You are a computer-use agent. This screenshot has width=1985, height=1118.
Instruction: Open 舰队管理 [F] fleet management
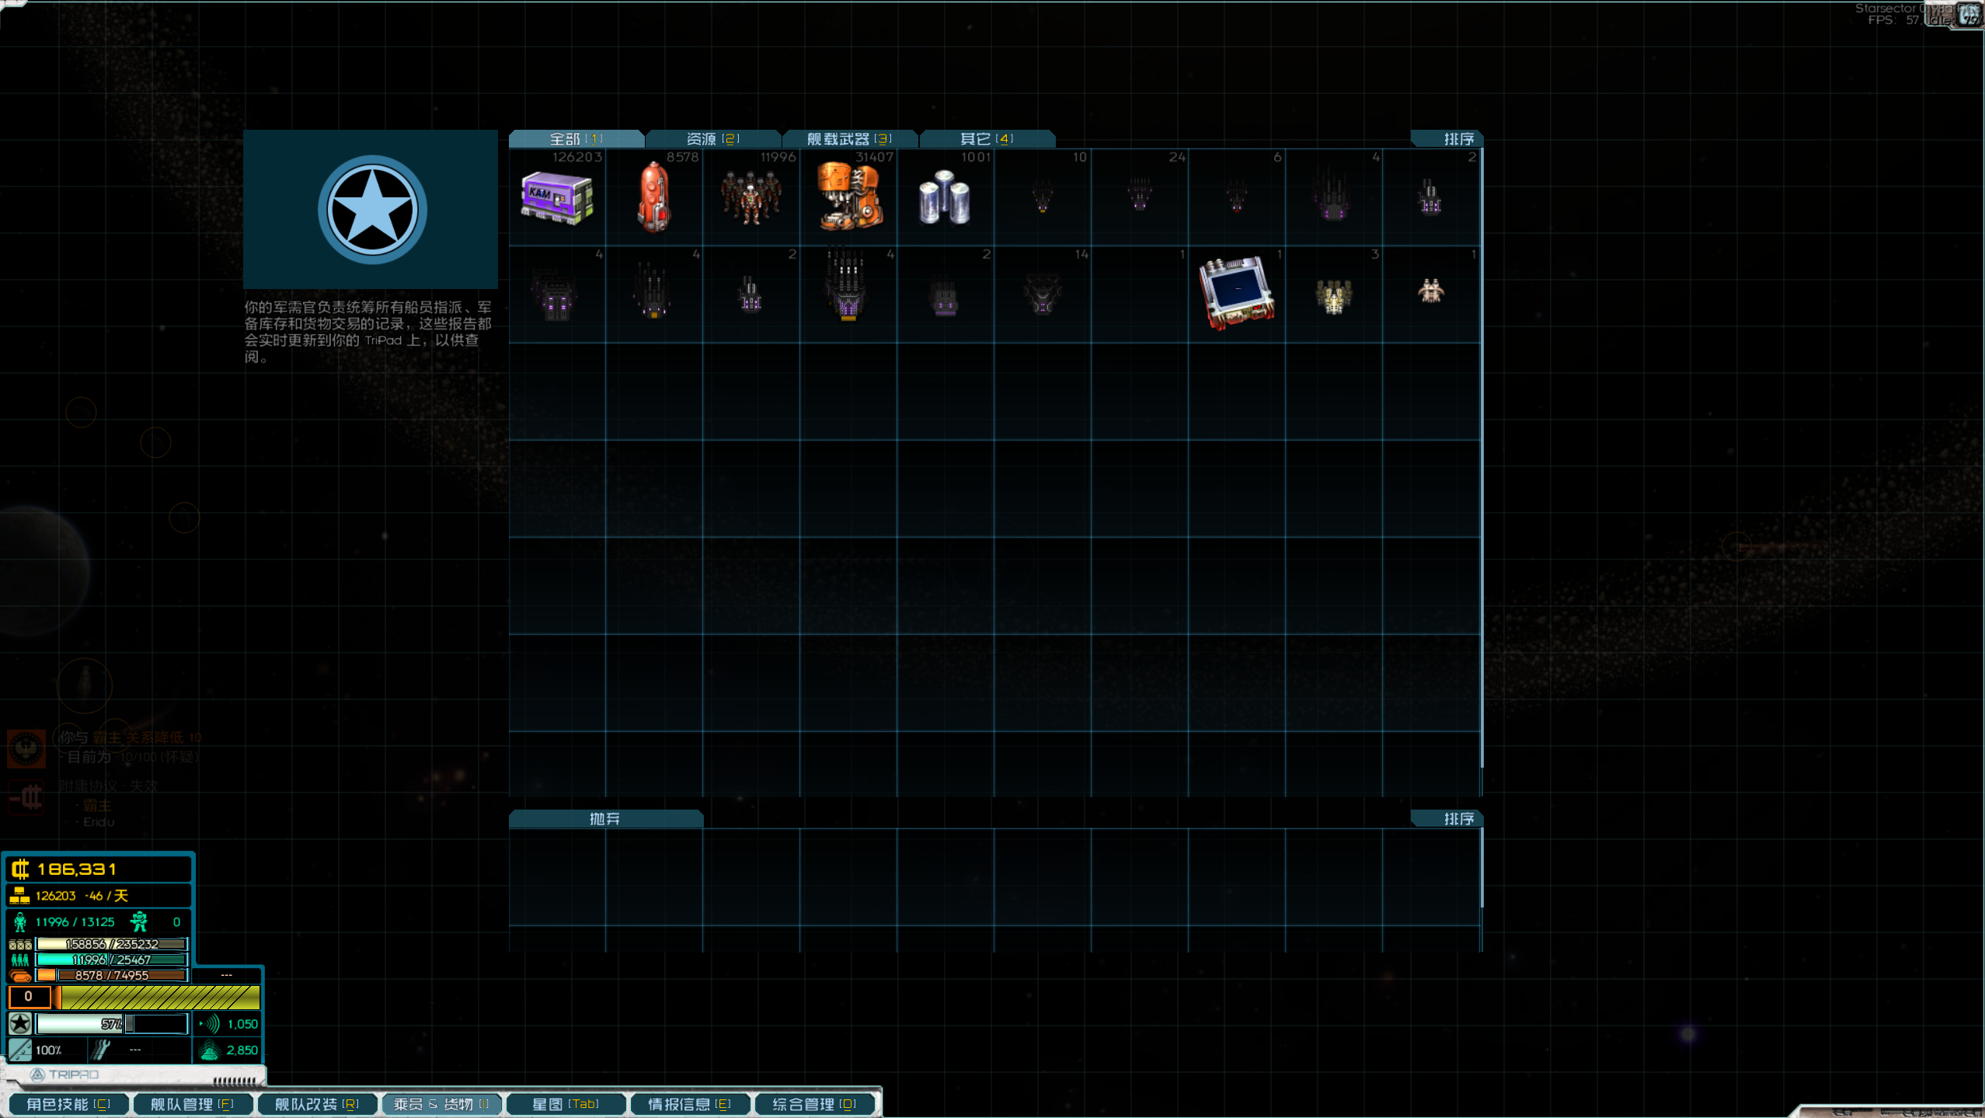[193, 1104]
